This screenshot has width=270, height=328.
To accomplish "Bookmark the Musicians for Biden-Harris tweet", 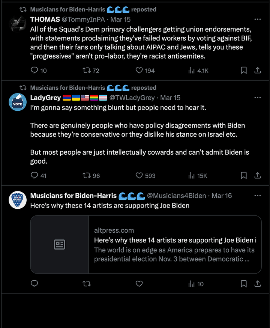I will click(243, 284).
